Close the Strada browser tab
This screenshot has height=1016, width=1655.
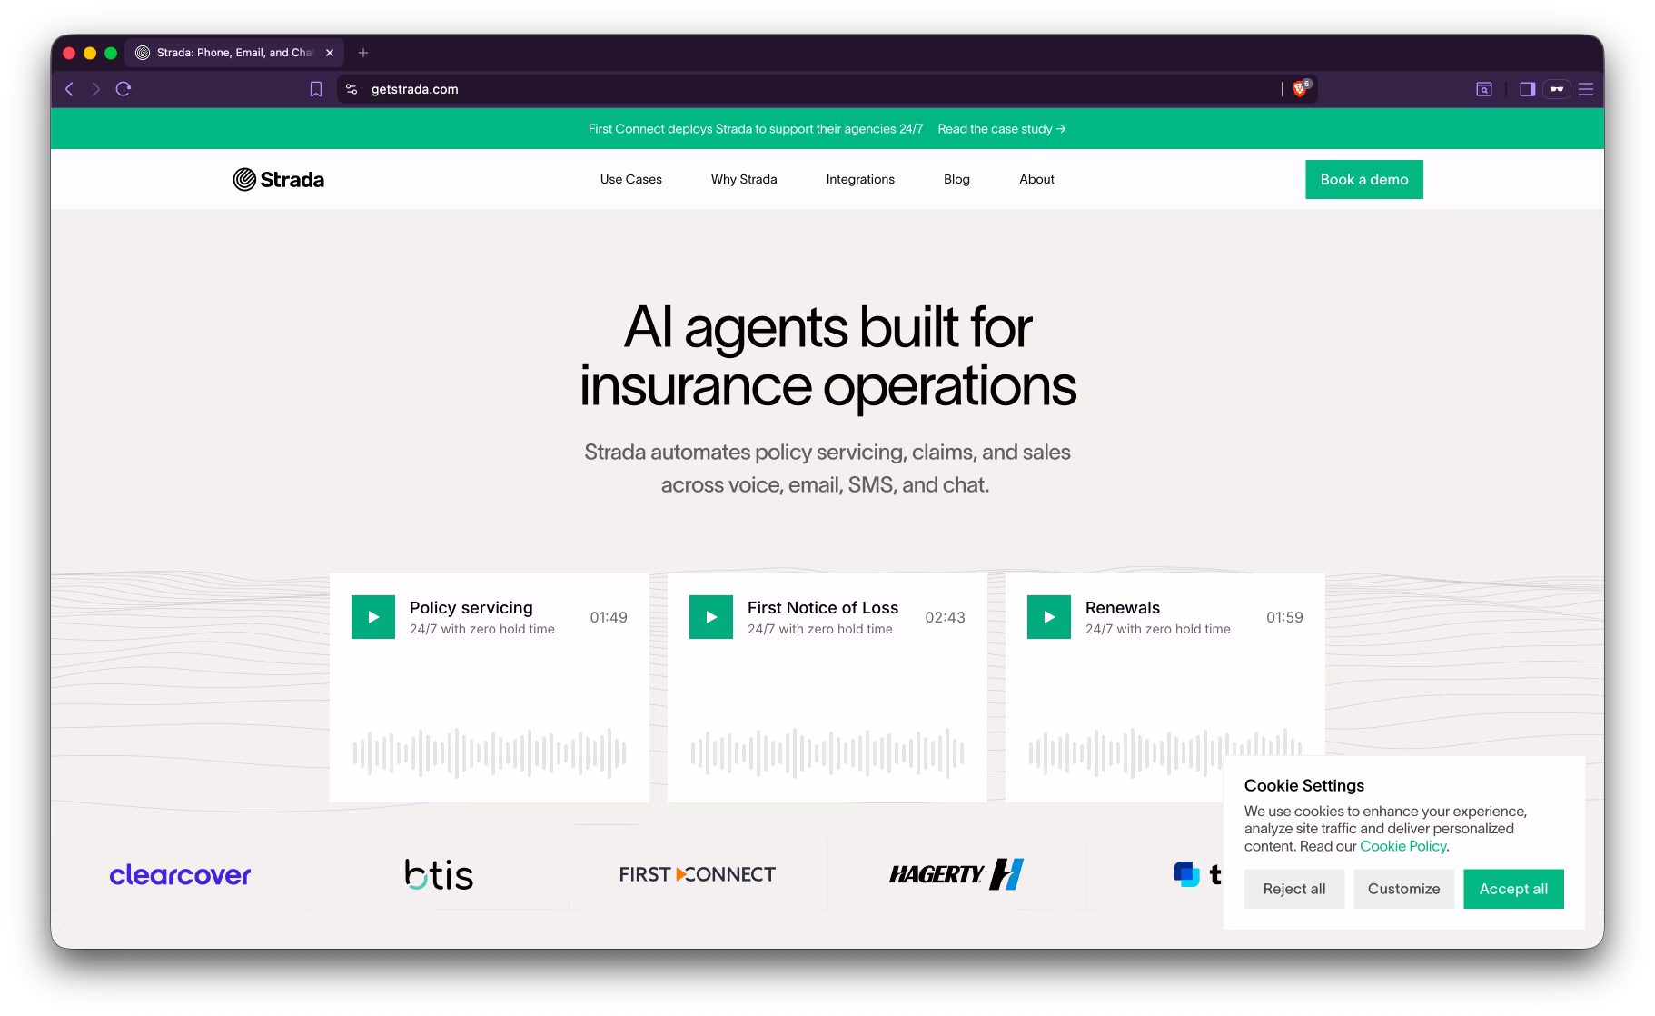330,53
